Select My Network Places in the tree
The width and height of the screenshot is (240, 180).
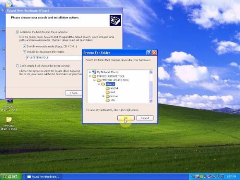108,72
